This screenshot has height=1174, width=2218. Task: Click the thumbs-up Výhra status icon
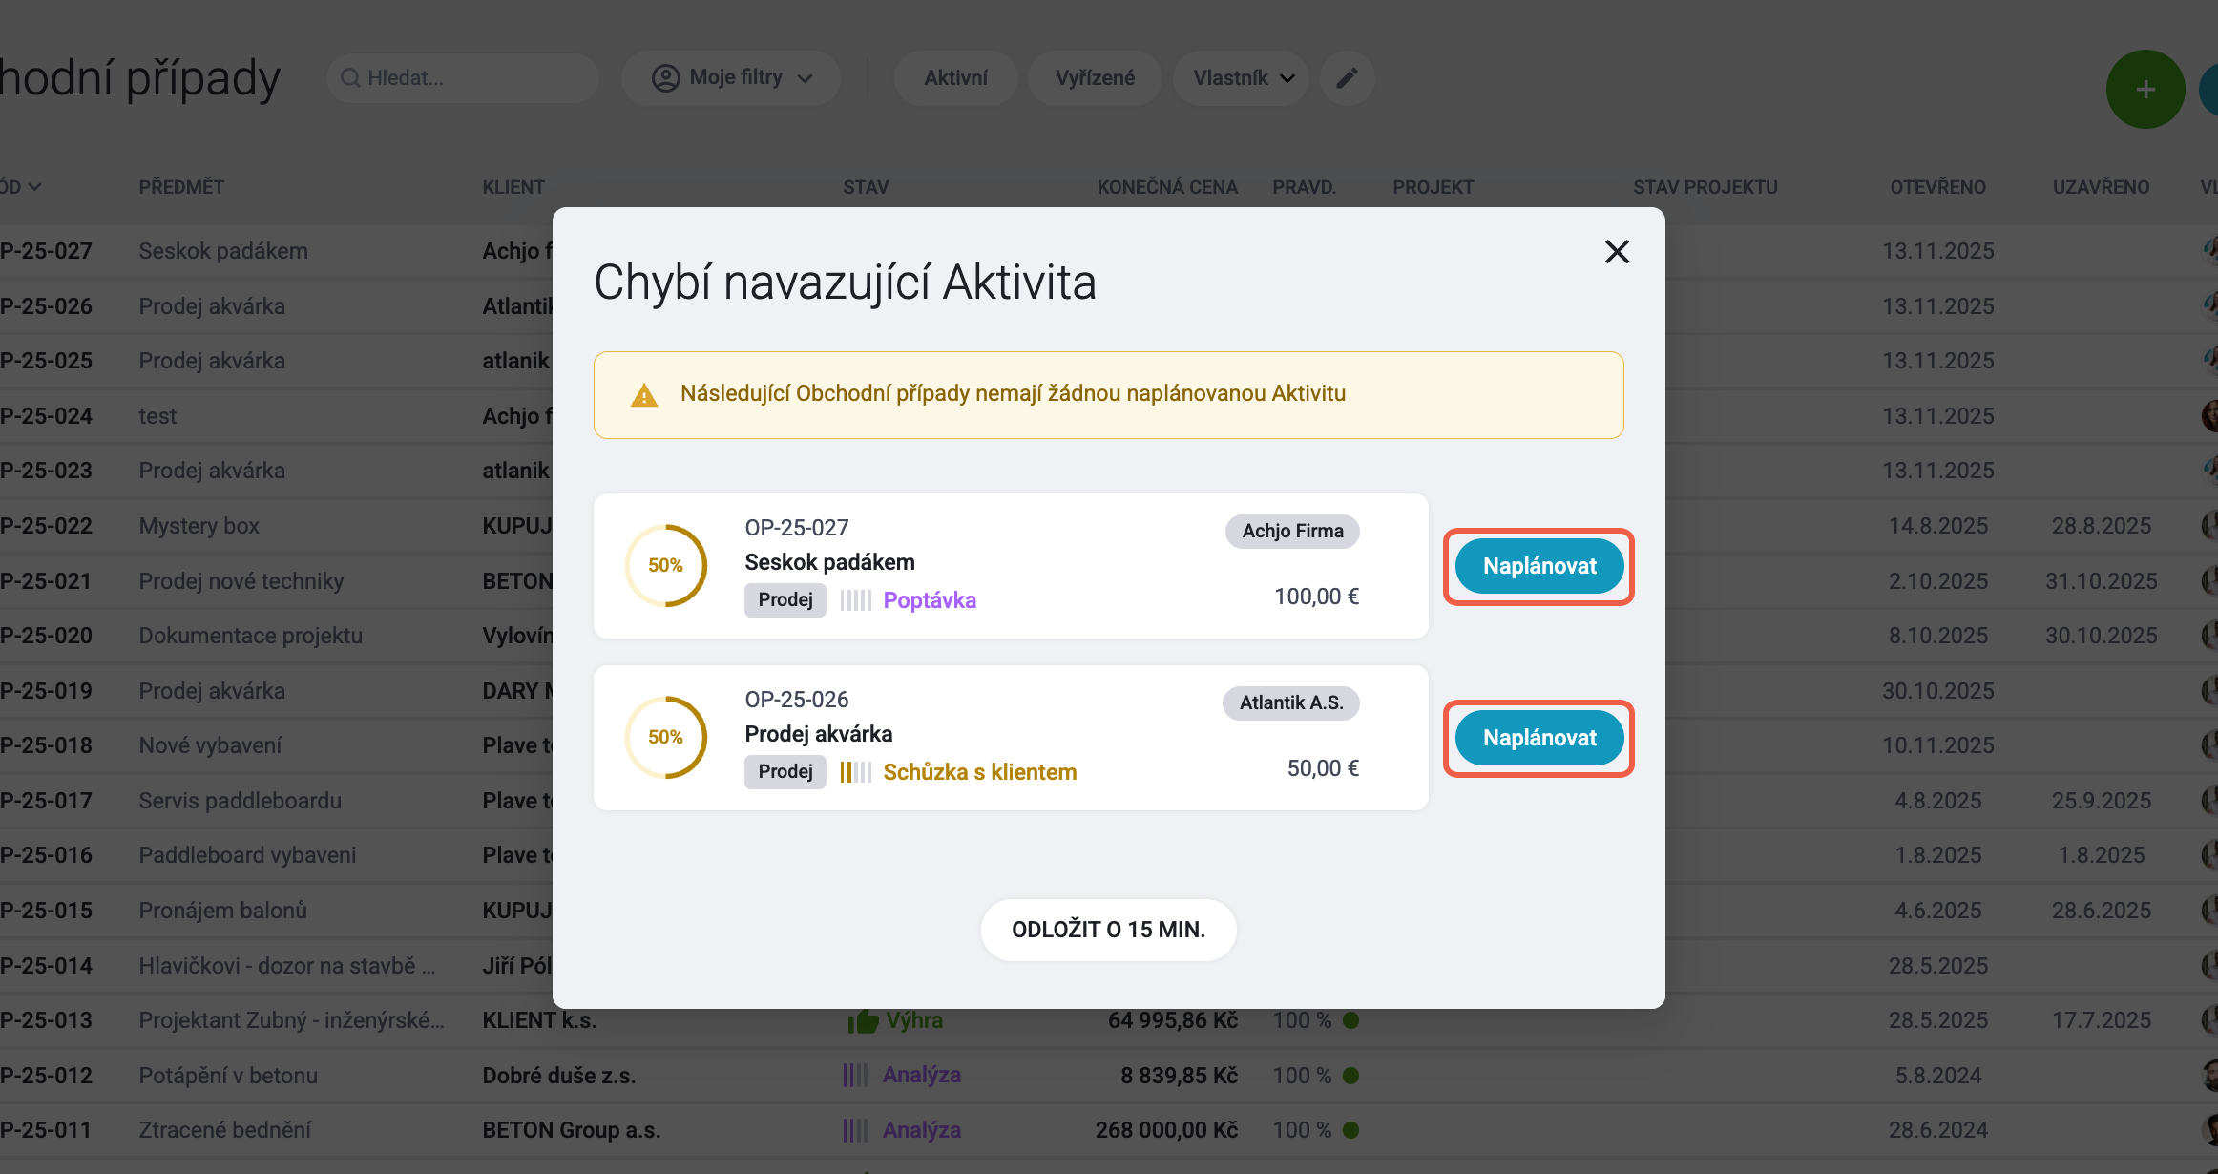863,1021
